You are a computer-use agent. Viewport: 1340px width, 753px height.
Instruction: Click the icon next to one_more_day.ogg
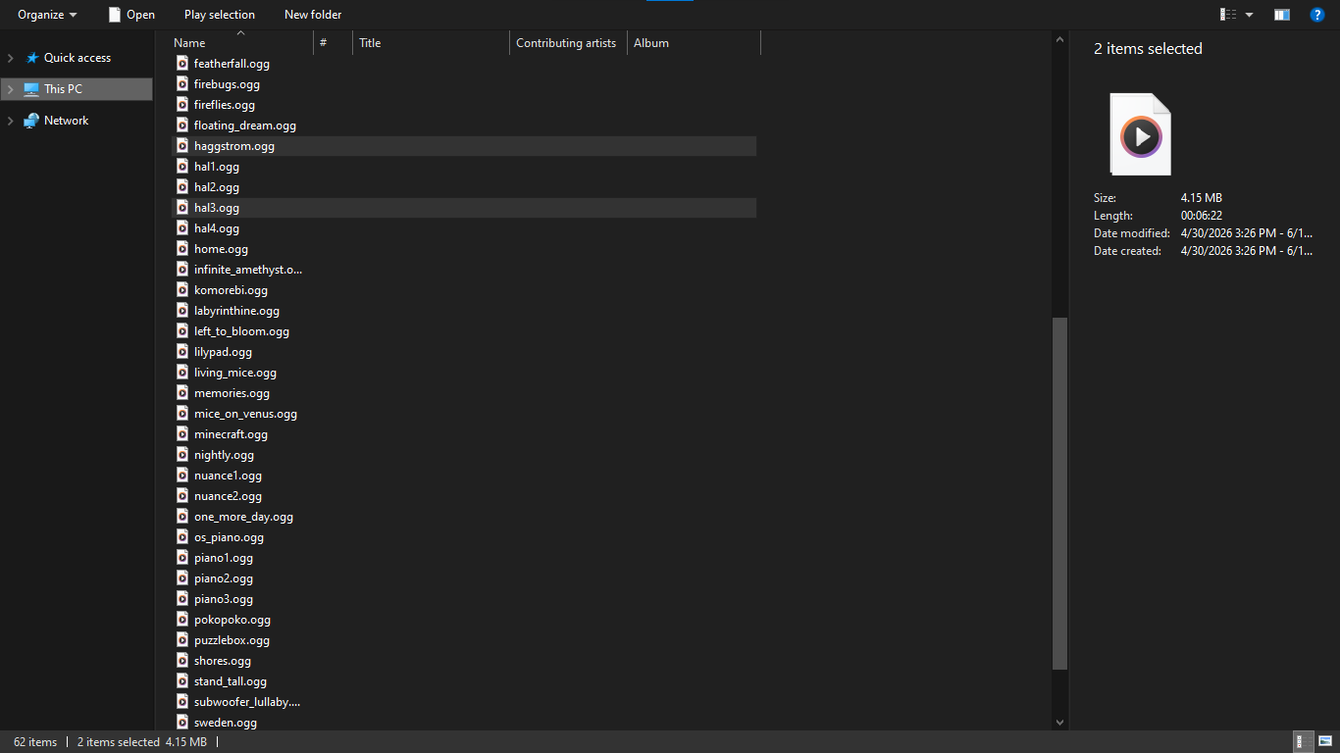182,516
